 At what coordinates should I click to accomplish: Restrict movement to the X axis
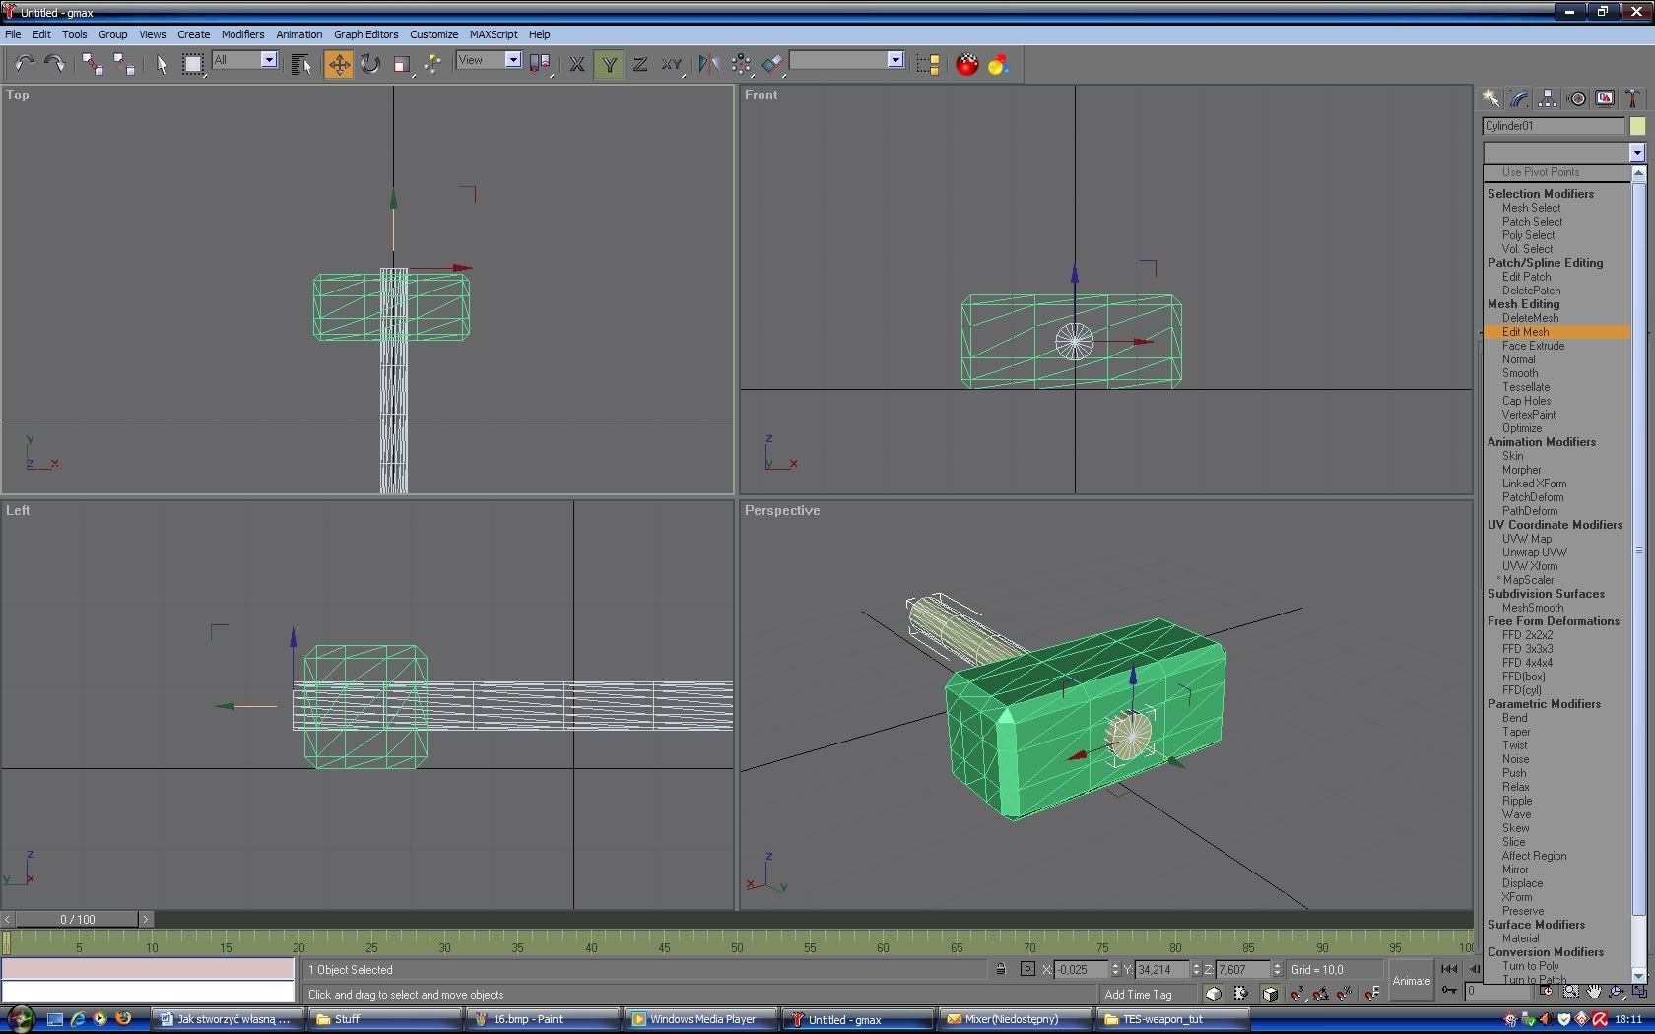point(577,64)
